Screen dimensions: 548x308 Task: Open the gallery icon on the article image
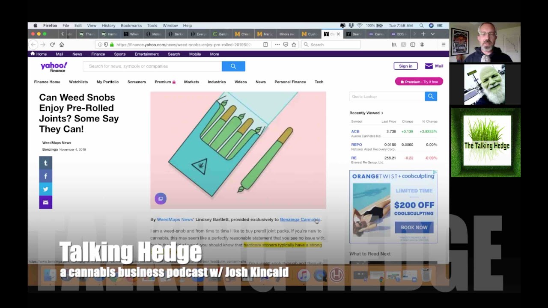[161, 198]
